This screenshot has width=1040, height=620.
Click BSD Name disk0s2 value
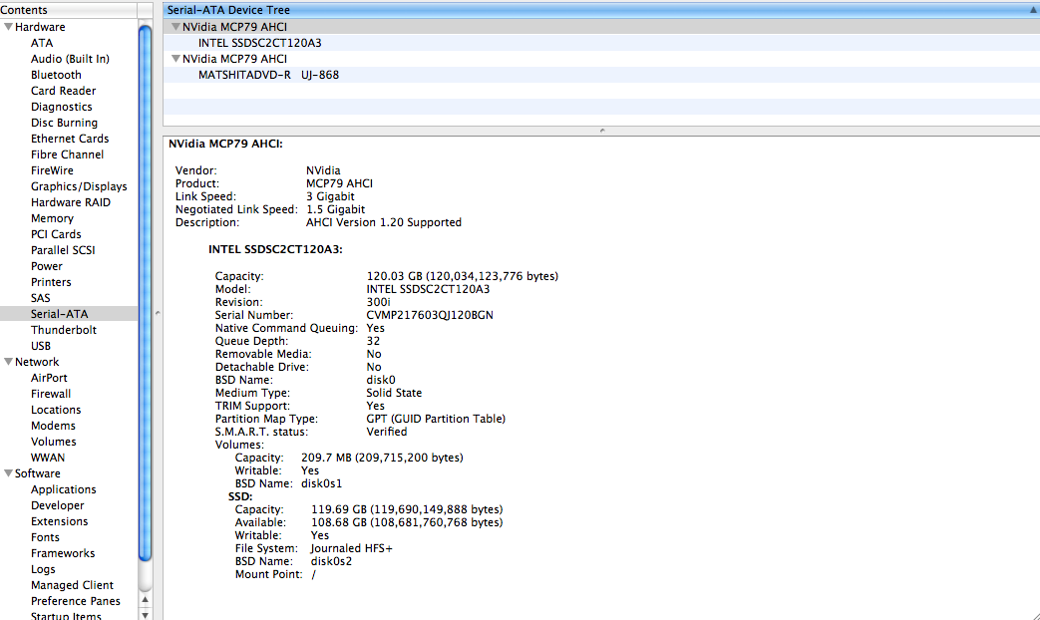pyautogui.click(x=332, y=561)
